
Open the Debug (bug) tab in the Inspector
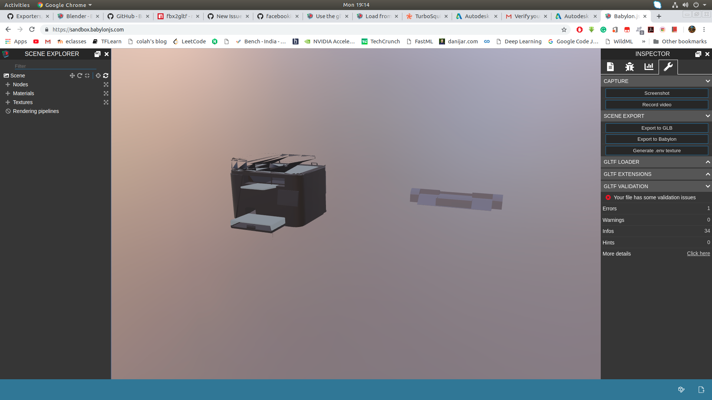click(x=629, y=67)
